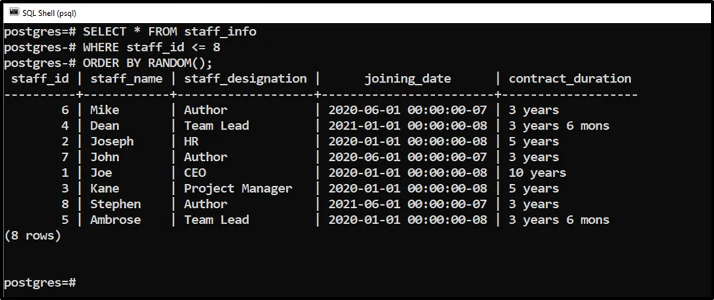
Task: Click the SQL Shell (psql) window title
Action: (x=49, y=12)
